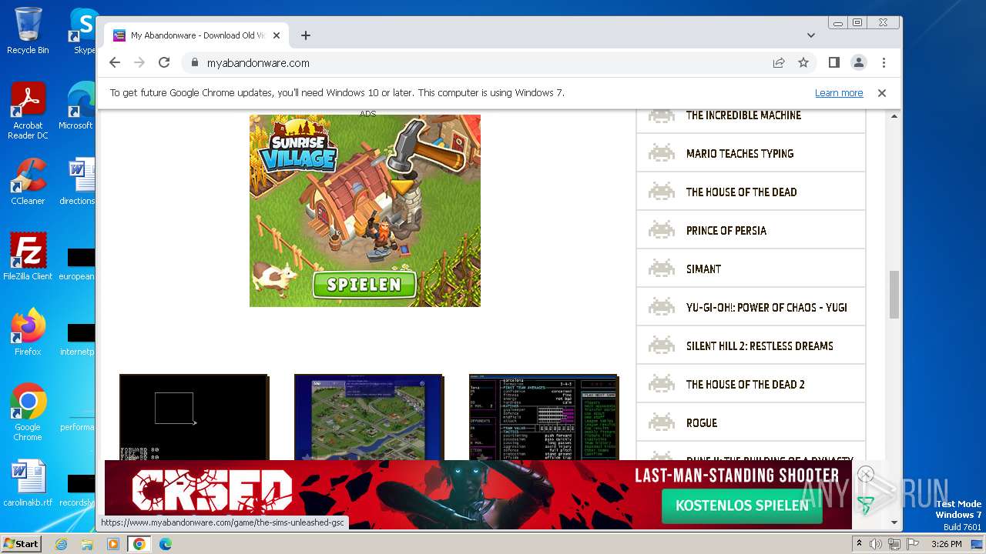Image resolution: width=986 pixels, height=554 pixels.
Task: Click the invader icon beside Prince of Persia
Action: point(661,230)
